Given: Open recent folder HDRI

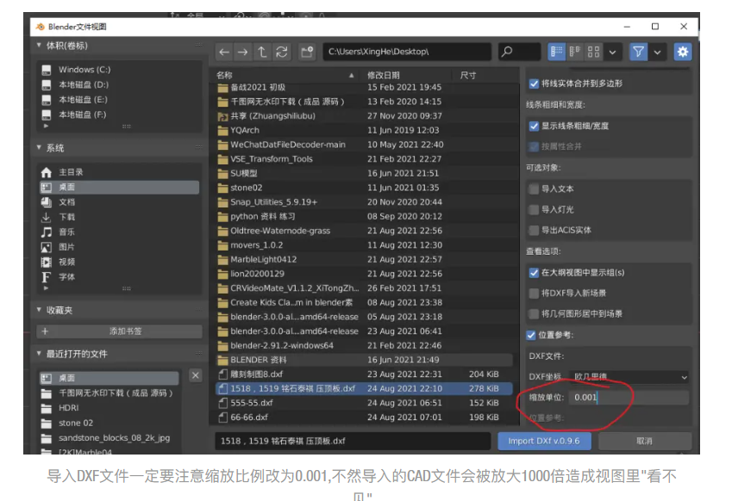Looking at the screenshot, I should tap(109, 408).
